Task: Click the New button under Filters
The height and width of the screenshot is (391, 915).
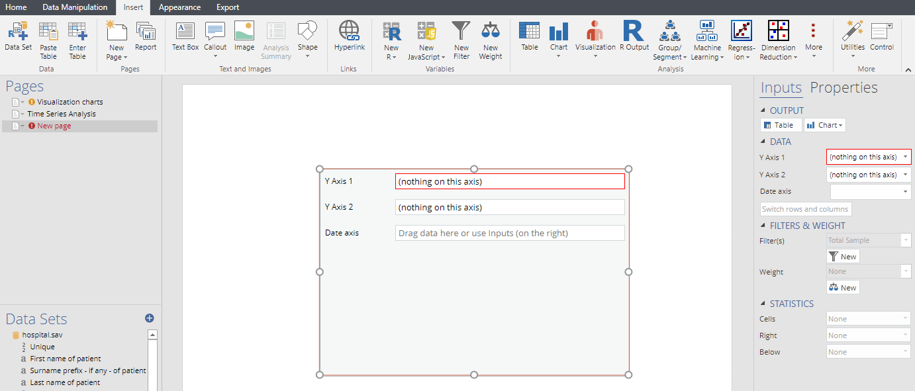Action: pyautogui.click(x=842, y=256)
